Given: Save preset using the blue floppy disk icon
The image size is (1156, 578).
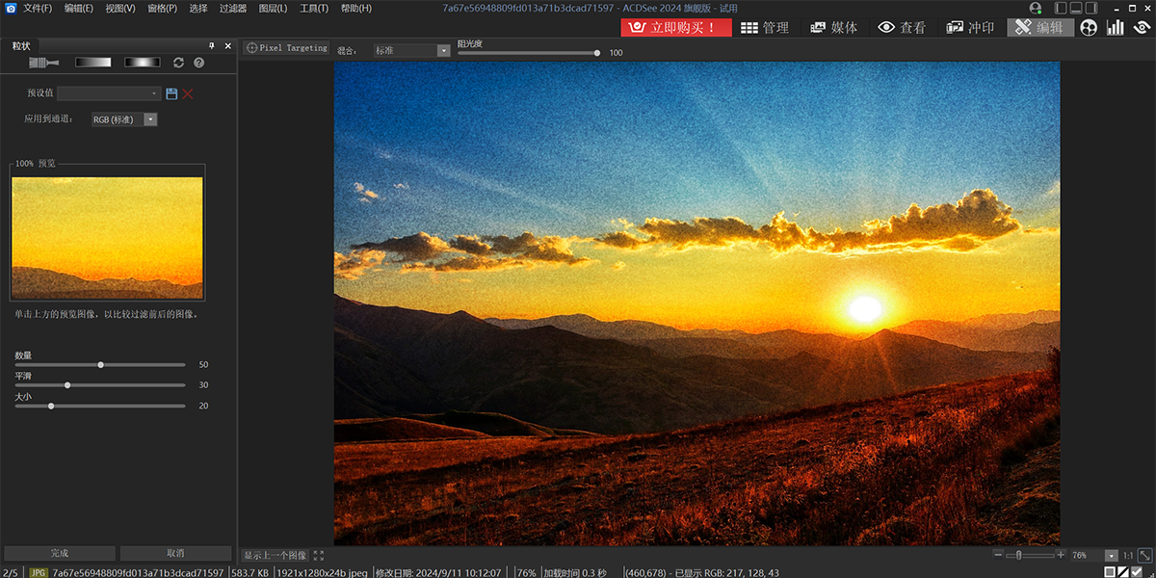Looking at the screenshot, I should 171,93.
